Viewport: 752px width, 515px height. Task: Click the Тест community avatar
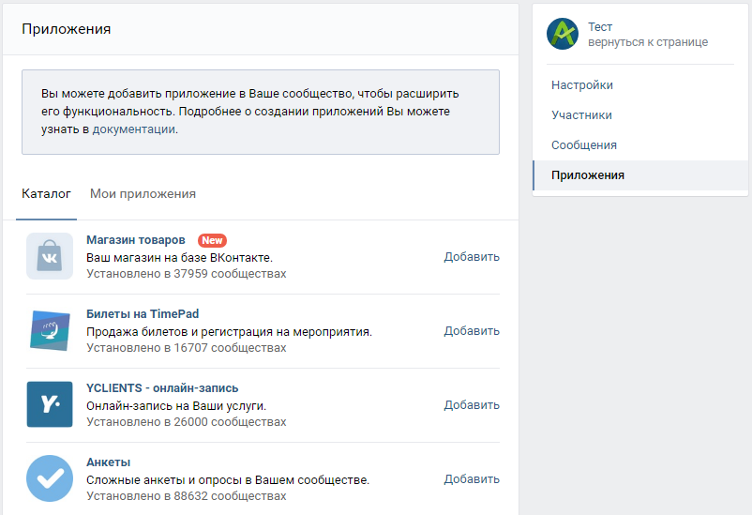pyautogui.click(x=563, y=34)
